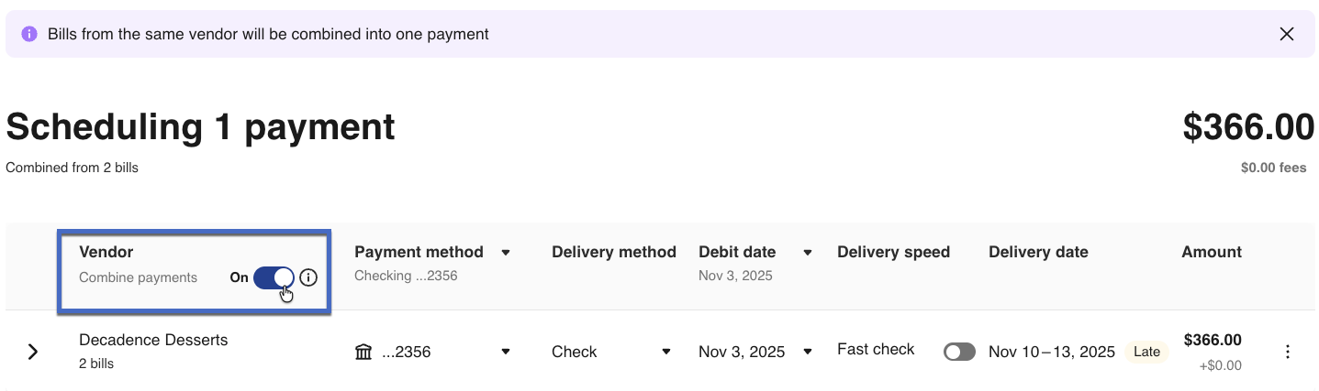Click the bank icon for account ...2356
Image resolution: width=1319 pixels, height=391 pixels.
pos(363,352)
